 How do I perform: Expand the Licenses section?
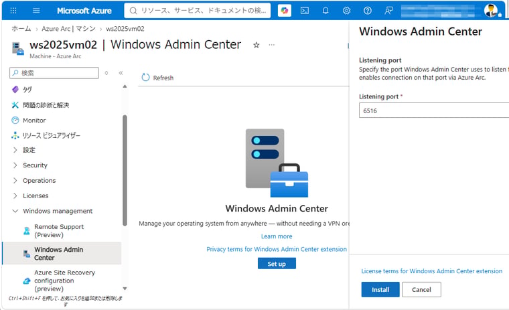pos(35,196)
